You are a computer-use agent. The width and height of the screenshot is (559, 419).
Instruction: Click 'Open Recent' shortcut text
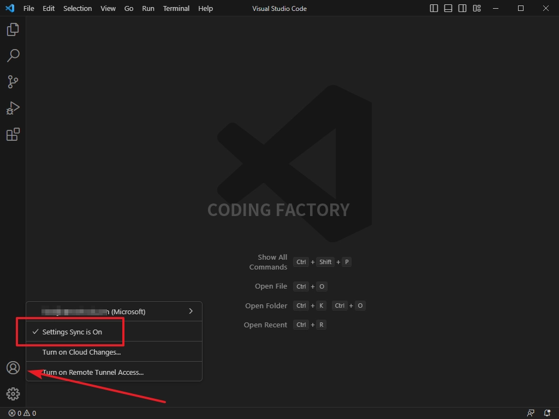(265, 325)
